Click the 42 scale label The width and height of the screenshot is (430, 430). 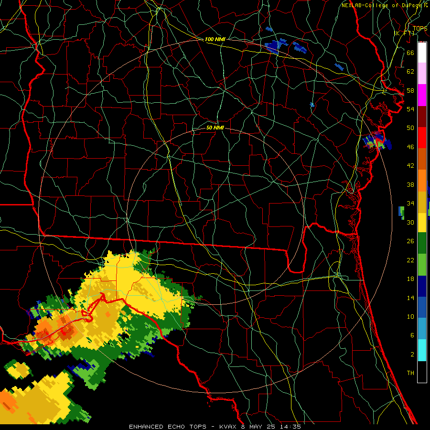point(410,166)
